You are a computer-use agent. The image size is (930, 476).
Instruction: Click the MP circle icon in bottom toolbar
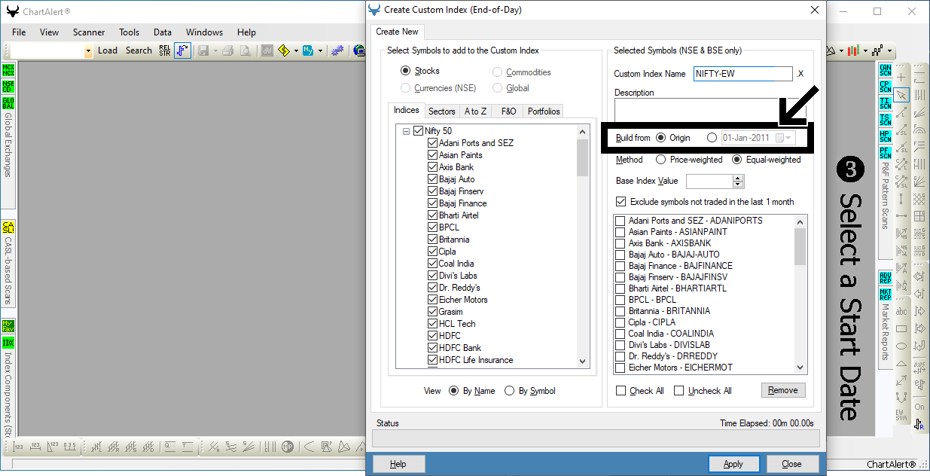pyautogui.click(x=288, y=447)
